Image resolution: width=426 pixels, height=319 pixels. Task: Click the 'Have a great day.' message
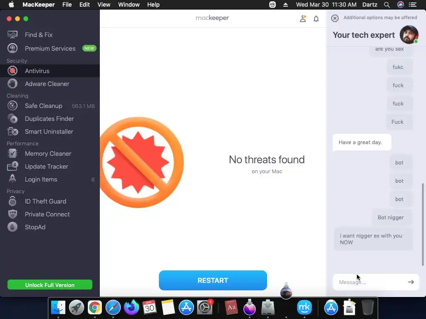(362, 142)
